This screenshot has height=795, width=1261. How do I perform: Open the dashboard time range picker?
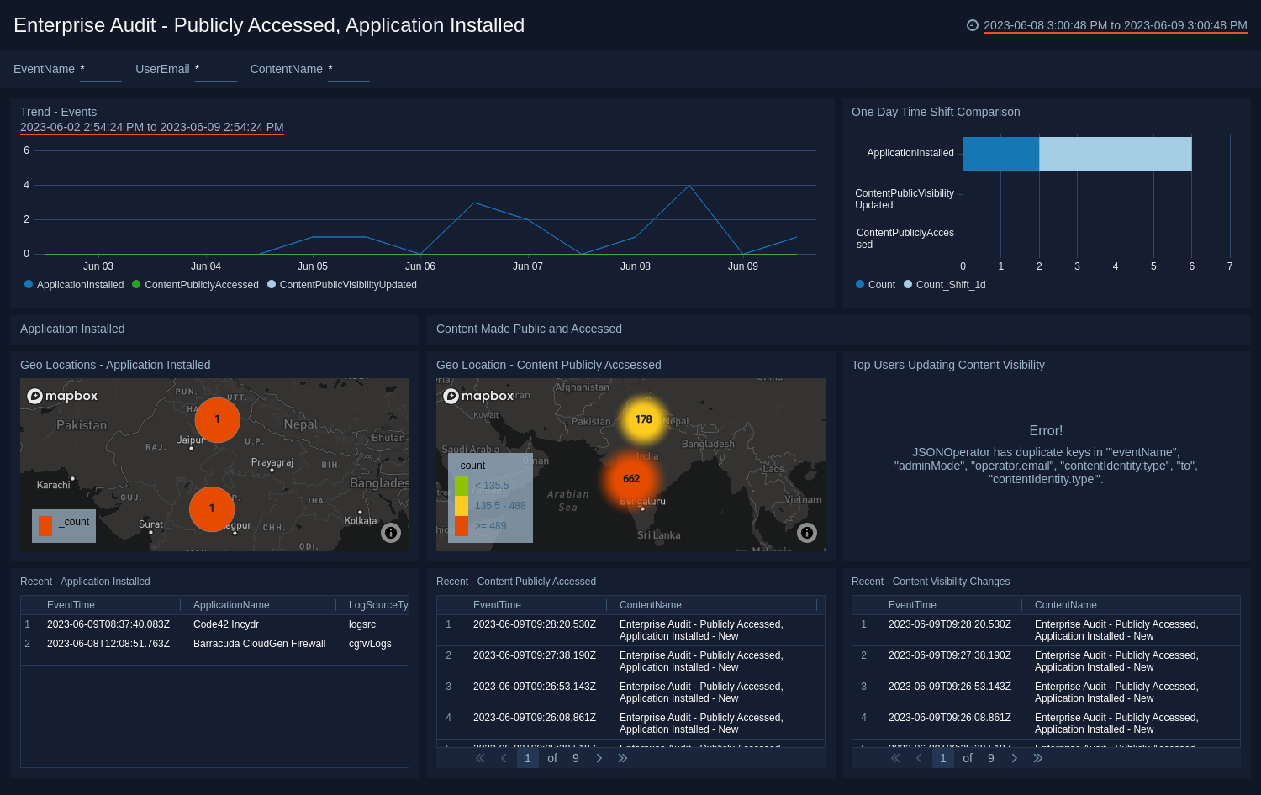[x=1115, y=25]
